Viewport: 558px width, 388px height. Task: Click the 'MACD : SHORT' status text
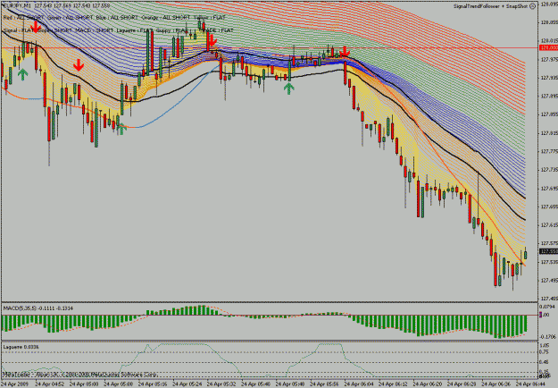(x=95, y=30)
